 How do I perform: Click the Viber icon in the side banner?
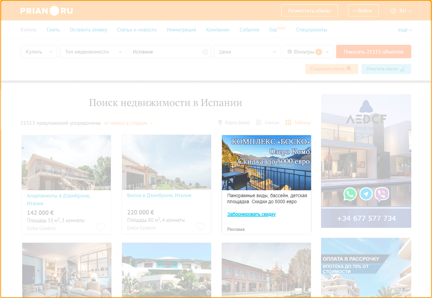click(x=382, y=194)
